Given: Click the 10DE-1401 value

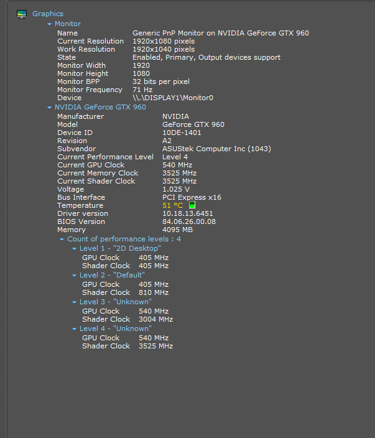Looking at the screenshot, I should [x=182, y=133].
